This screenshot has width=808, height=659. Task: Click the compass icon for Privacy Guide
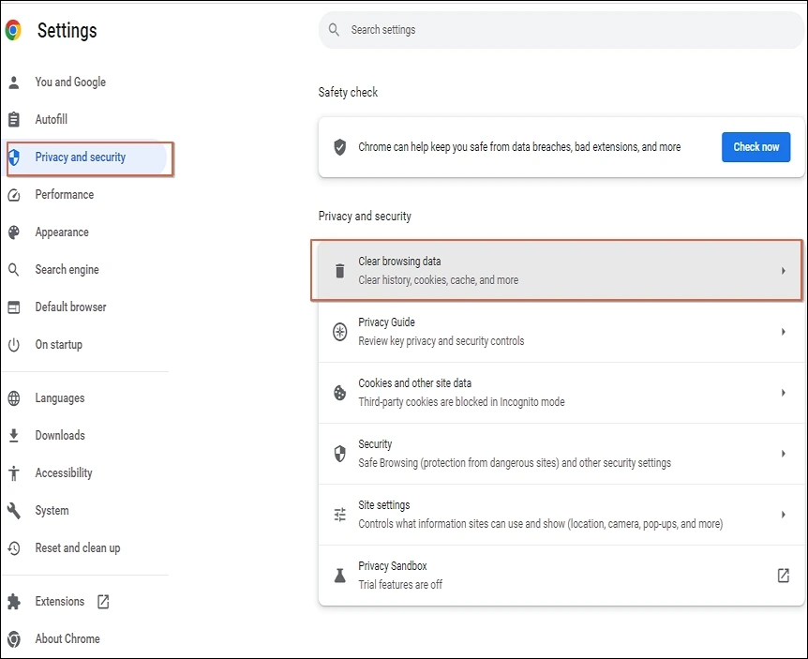pos(339,332)
